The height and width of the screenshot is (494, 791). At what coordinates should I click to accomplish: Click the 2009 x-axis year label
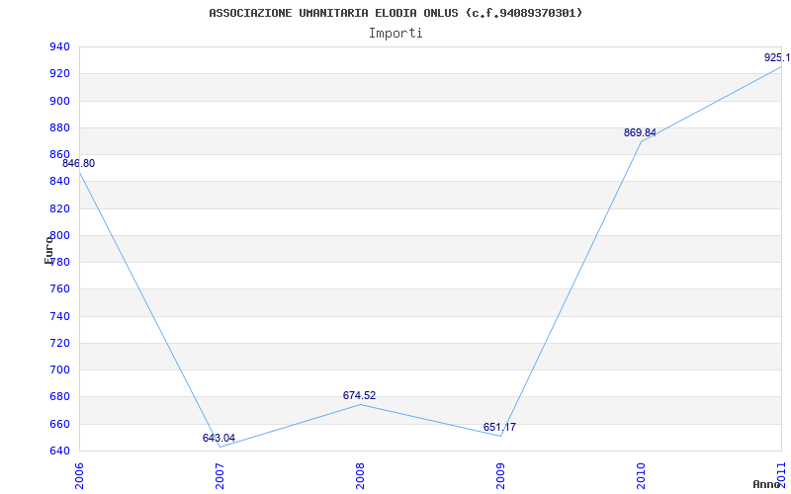click(x=500, y=476)
